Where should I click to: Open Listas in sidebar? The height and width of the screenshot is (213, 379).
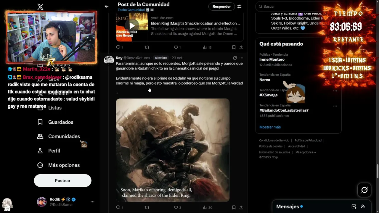click(49, 108)
